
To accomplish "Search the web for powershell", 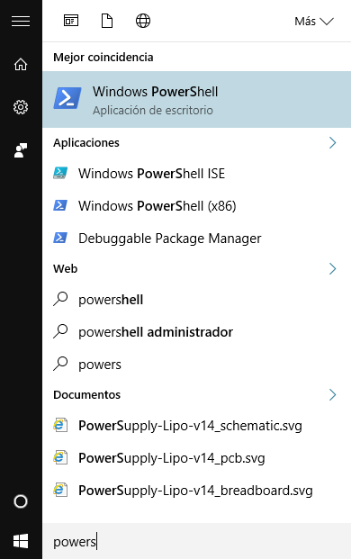I will [197, 300].
